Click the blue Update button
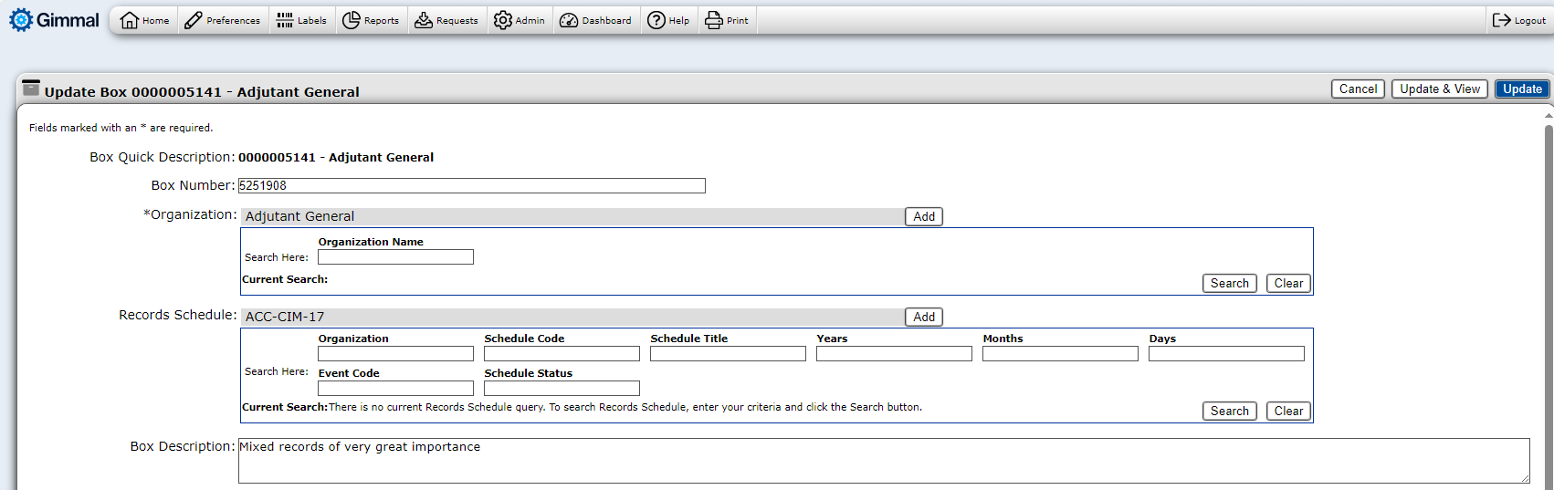This screenshot has width=1554, height=490. 1522,89
